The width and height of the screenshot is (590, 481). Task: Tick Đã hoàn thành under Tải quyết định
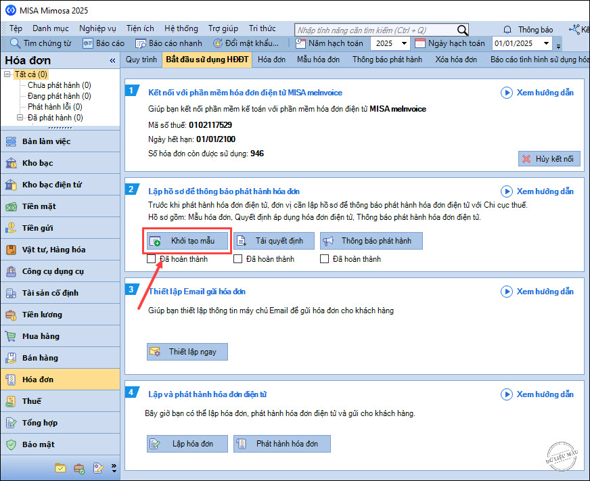click(x=237, y=259)
